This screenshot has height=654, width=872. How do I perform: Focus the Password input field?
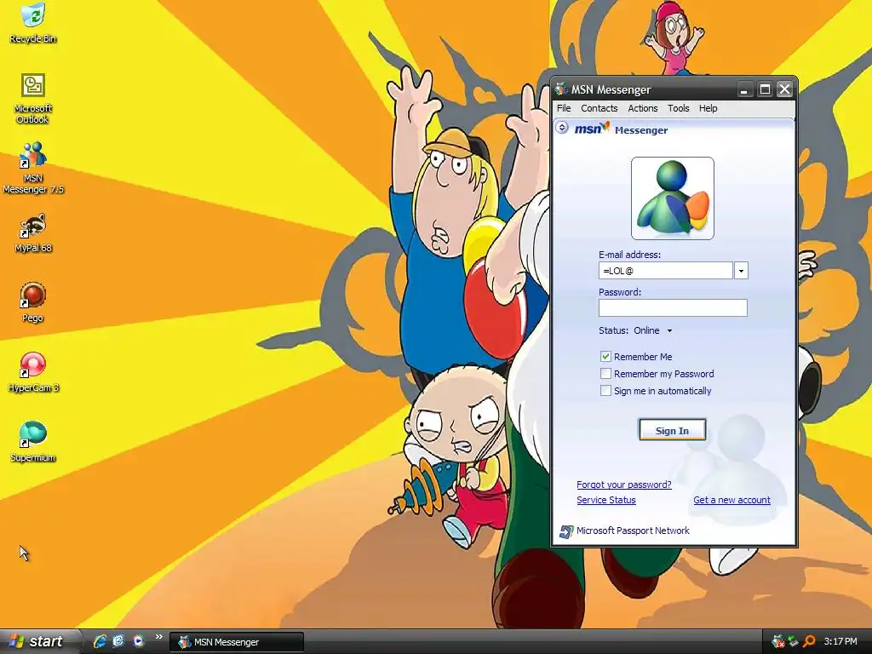pyautogui.click(x=673, y=308)
